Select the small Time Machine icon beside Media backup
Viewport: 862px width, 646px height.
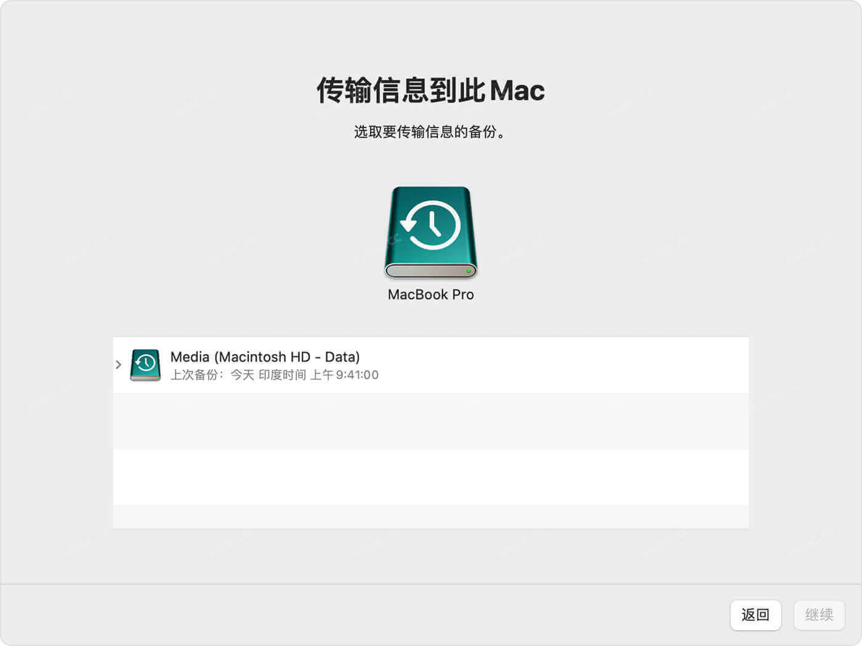tap(144, 364)
